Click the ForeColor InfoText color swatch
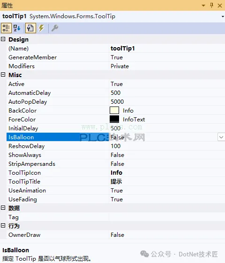The image size is (225, 263). coord(114,119)
